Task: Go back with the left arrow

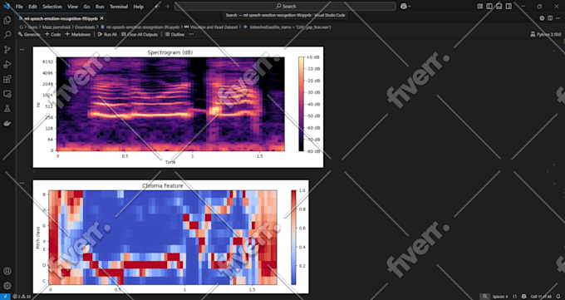Action: point(158,6)
